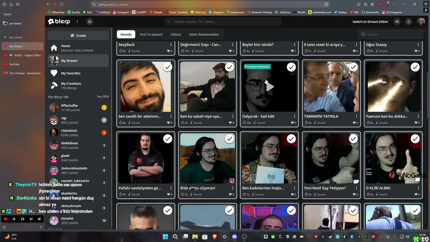This screenshot has height=242, width=430.
Task: Play the Dalyarak - Sad Edit sound
Action: pos(270,87)
